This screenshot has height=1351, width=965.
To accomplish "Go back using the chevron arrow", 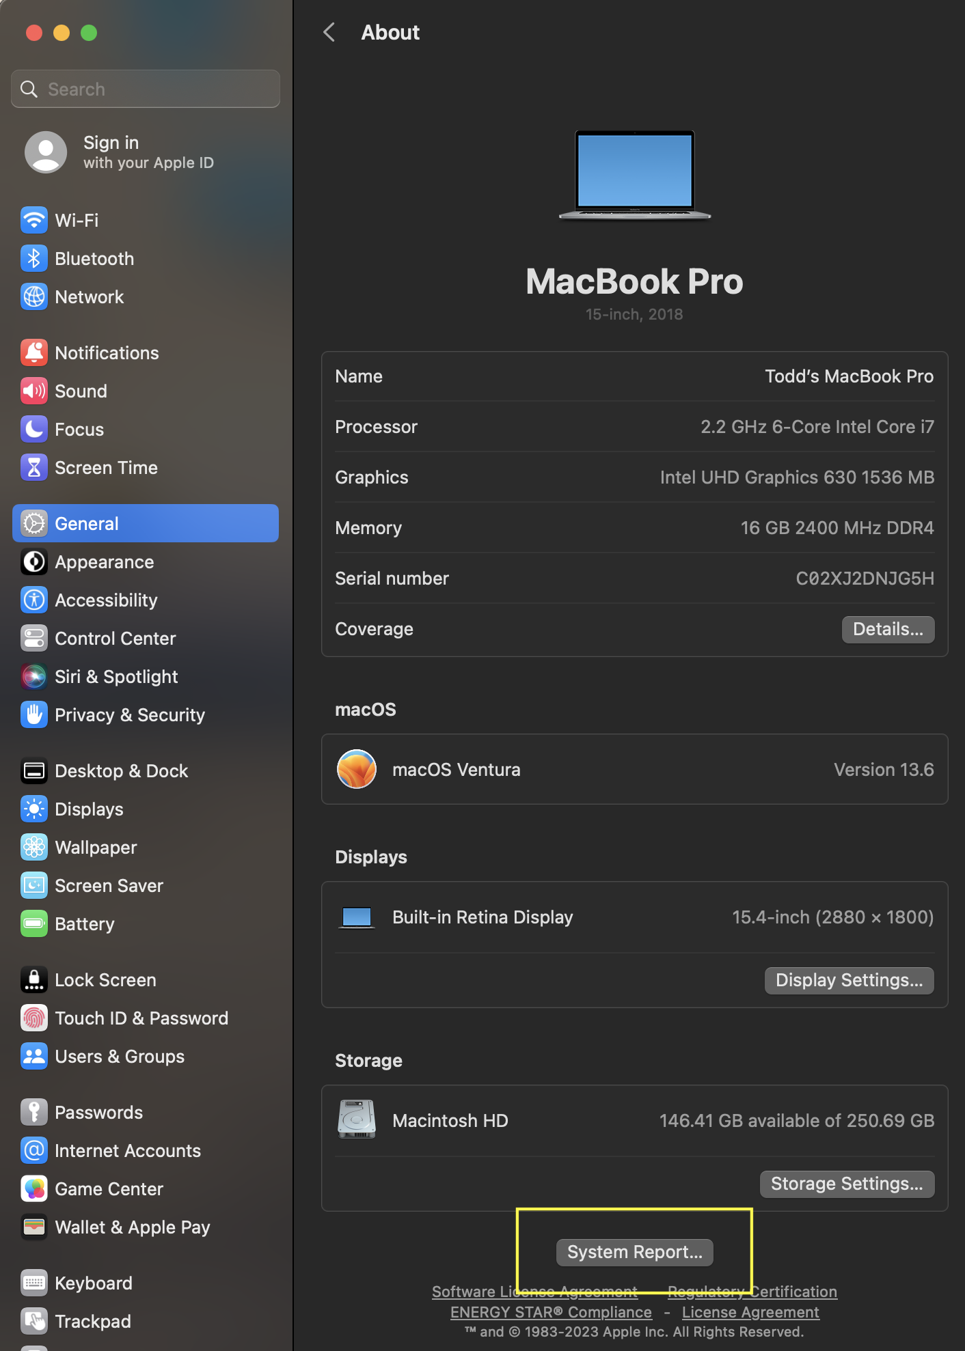I will [x=329, y=32].
